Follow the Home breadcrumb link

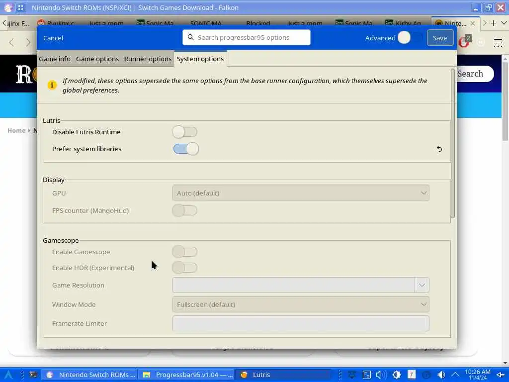(16, 130)
